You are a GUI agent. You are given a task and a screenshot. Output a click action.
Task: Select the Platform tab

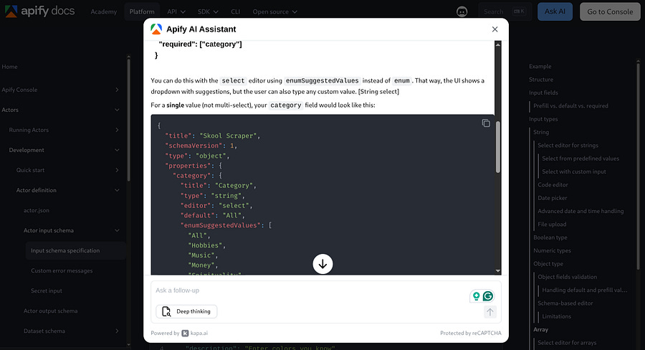pos(142,11)
